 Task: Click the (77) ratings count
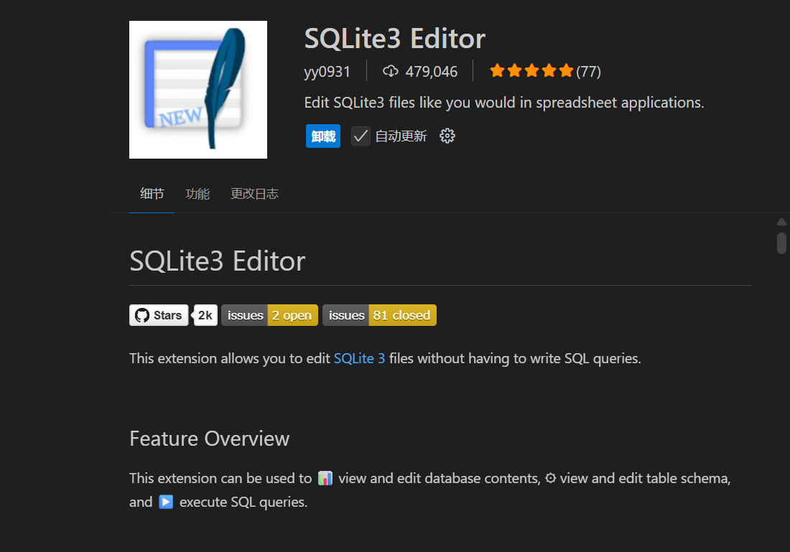coord(589,71)
